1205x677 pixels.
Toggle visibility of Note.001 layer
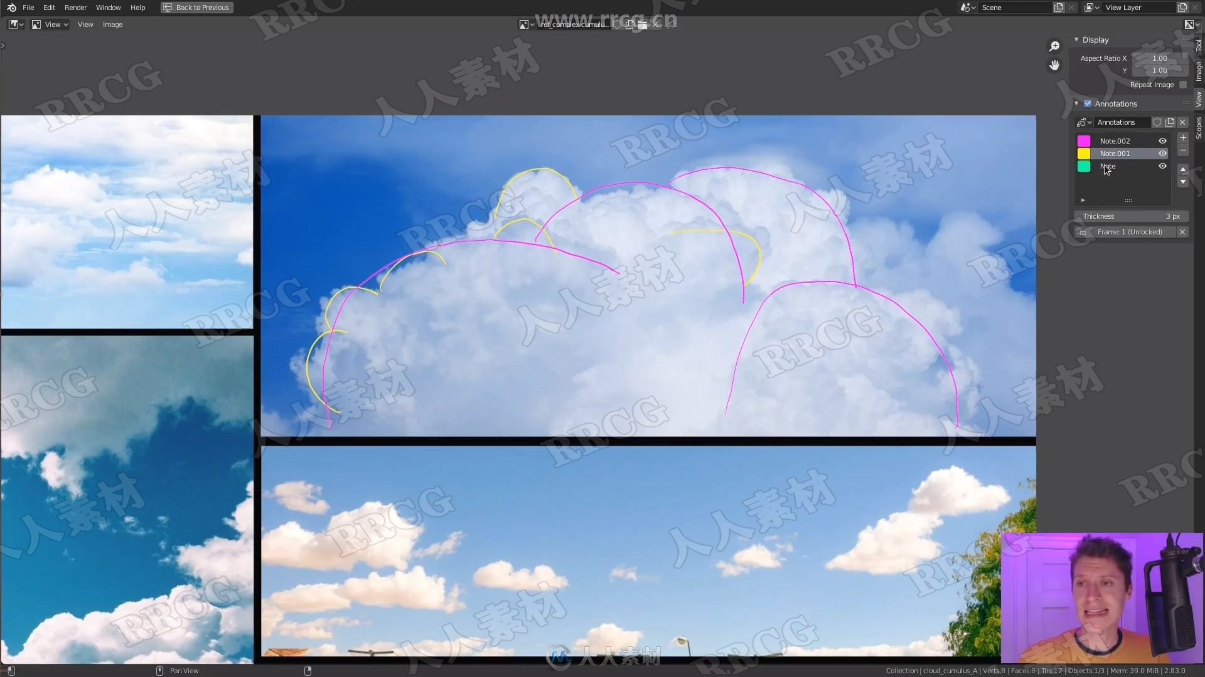coord(1163,153)
